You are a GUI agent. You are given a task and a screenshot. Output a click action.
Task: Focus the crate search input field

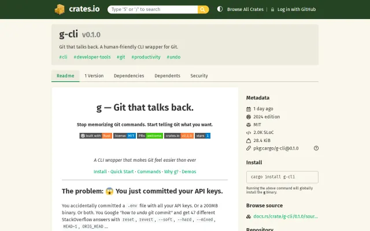coord(153,9)
